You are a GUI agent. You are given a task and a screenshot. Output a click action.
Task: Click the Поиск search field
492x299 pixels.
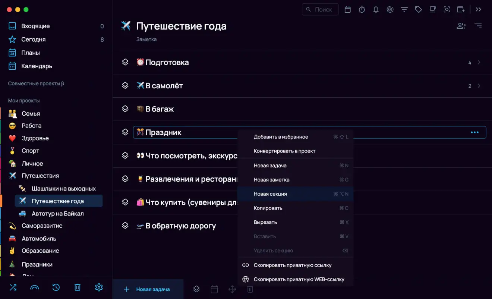[321, 10]
